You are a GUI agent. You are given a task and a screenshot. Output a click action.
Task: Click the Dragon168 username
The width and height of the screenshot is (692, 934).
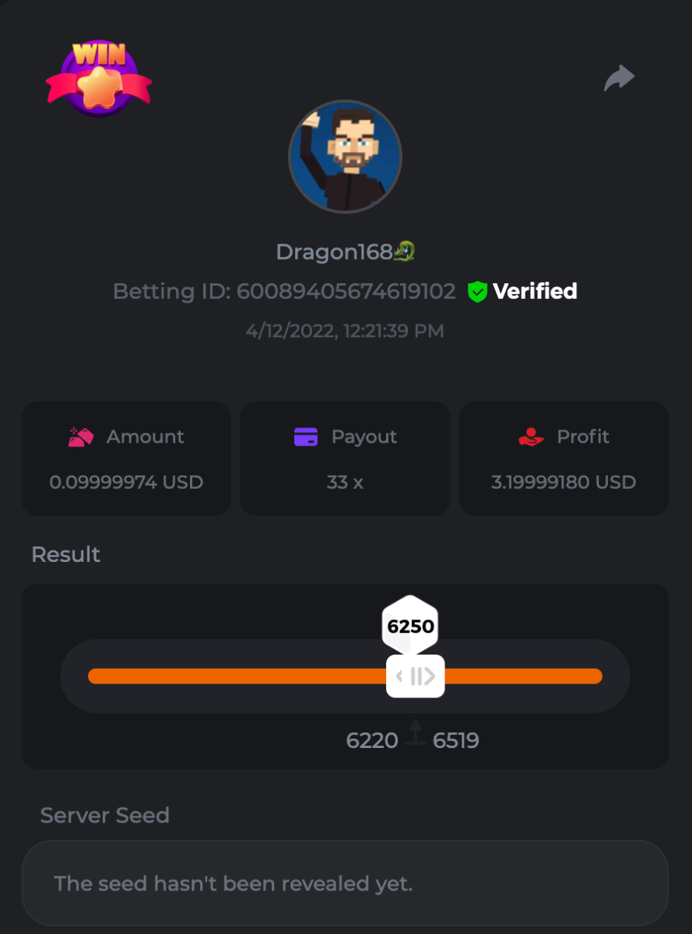coord(334,251)
